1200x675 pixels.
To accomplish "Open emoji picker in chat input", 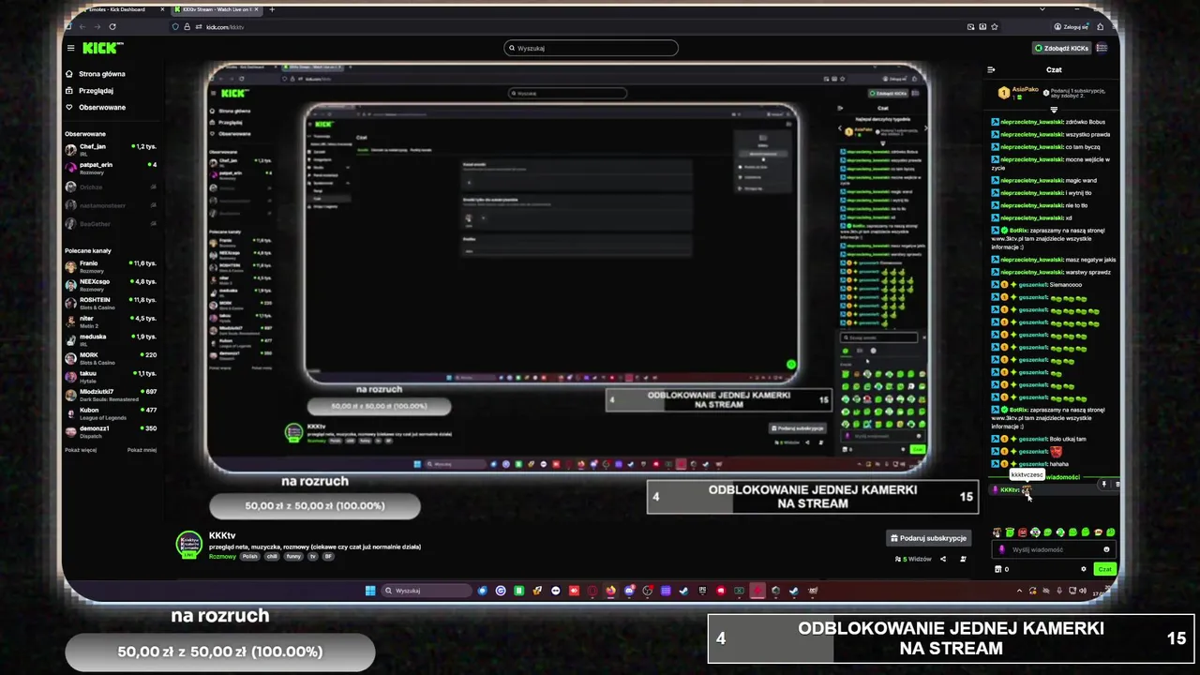I will (1106, 549).
